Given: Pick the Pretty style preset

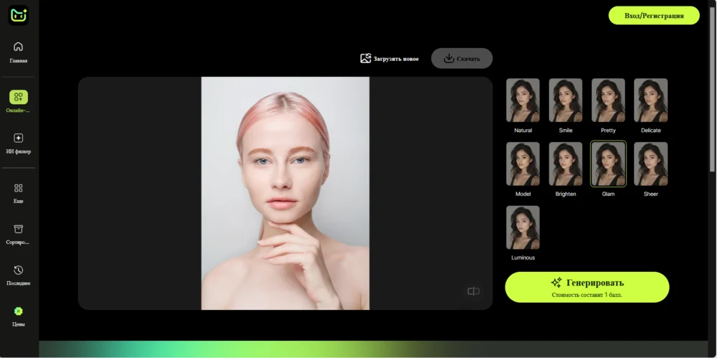Looking at the screenshot, I should (x=608, y=100).
